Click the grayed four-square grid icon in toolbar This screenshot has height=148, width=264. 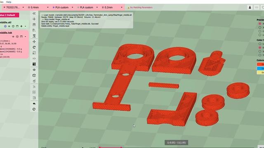(x=34, y=92)
